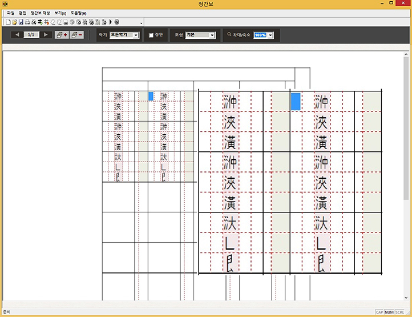Viewport: 412px width, 317px height.
Task: Open the 보기(V) menu
Action: (x=60, y=13)
